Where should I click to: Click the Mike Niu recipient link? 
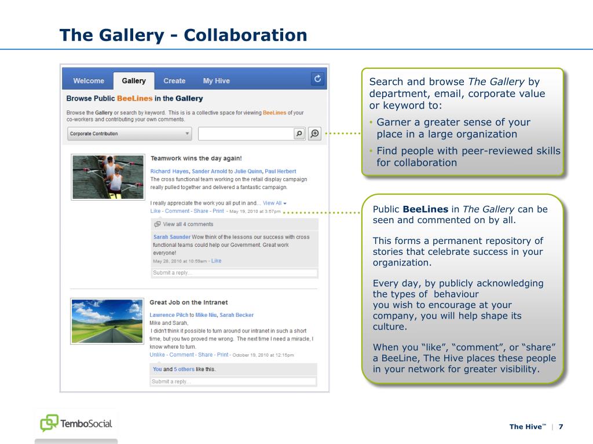tap(206, 315)
